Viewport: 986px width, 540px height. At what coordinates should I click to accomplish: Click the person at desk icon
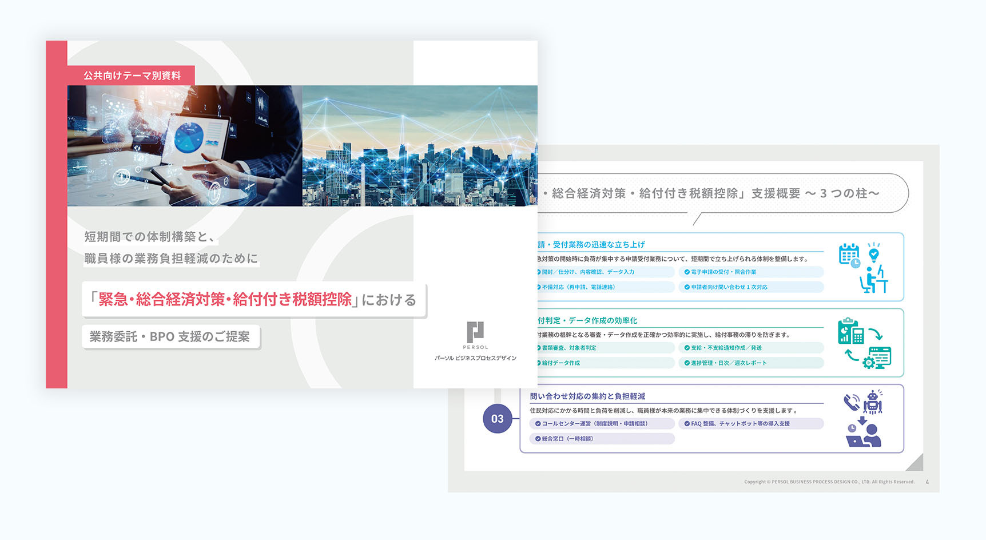click(x=874, y=280)
